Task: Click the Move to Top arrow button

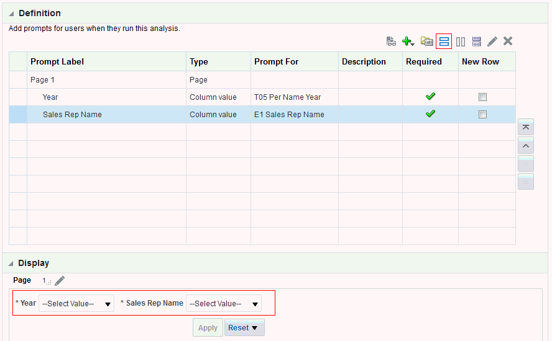Action: coord(525,128)
